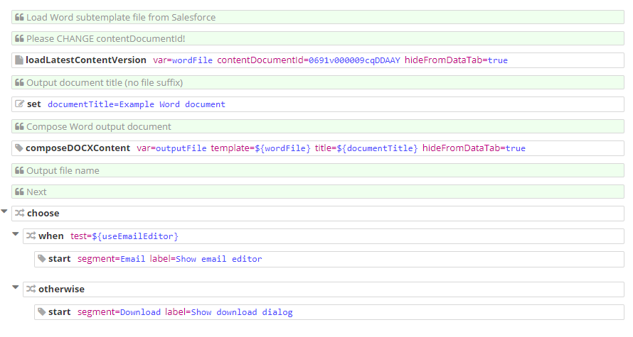633x337 pixels.
Task: Click the edit icon next to set command
Action: point(20,104)
